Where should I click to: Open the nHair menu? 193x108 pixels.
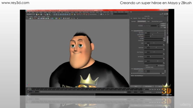[x=62, y=12]
